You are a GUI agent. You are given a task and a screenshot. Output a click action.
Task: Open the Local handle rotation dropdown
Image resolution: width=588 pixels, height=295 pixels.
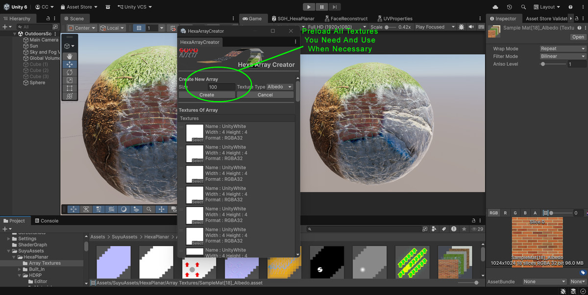coord(112,28)
